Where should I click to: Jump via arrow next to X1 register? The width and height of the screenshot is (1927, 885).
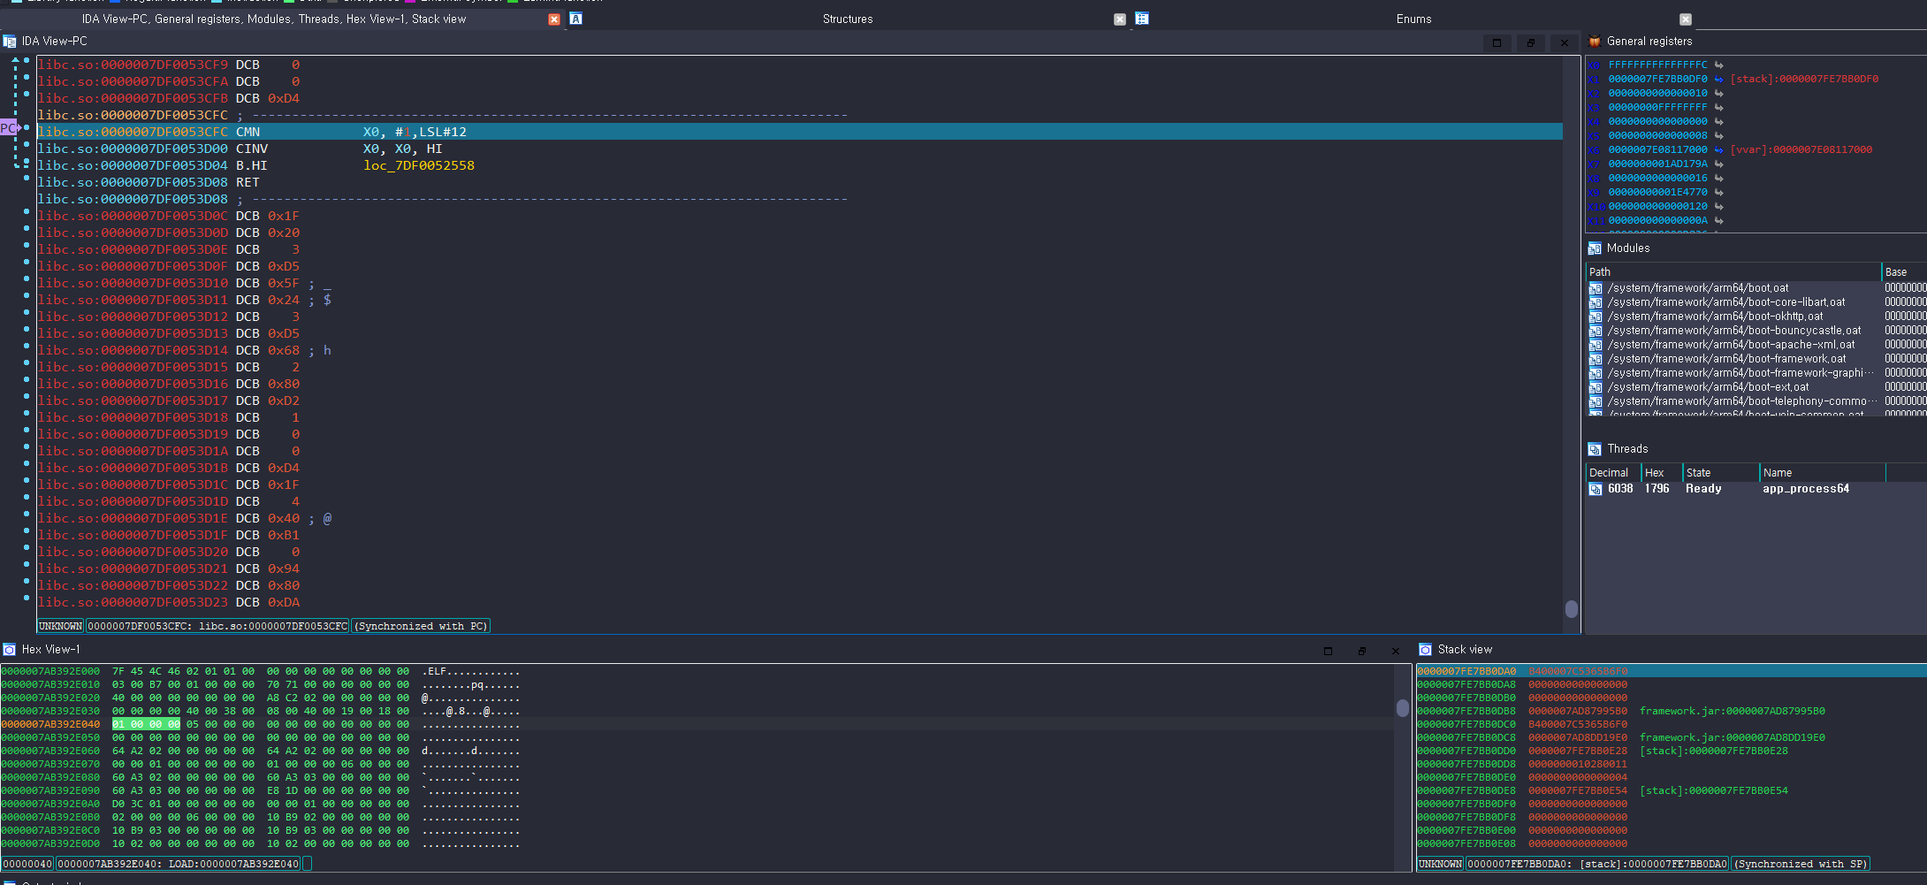pyautogui.click(x=1719, y=79)
